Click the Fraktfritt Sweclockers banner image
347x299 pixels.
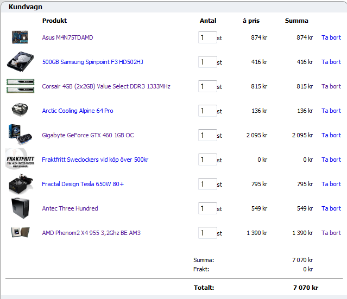[20, 160]
